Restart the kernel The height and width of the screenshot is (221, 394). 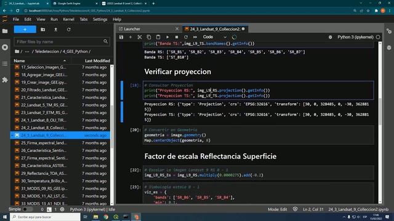[x=186, y=37]
